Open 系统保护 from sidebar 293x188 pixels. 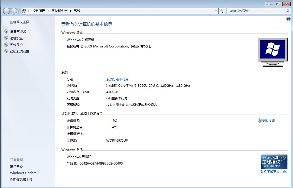(x=16, y=45)
